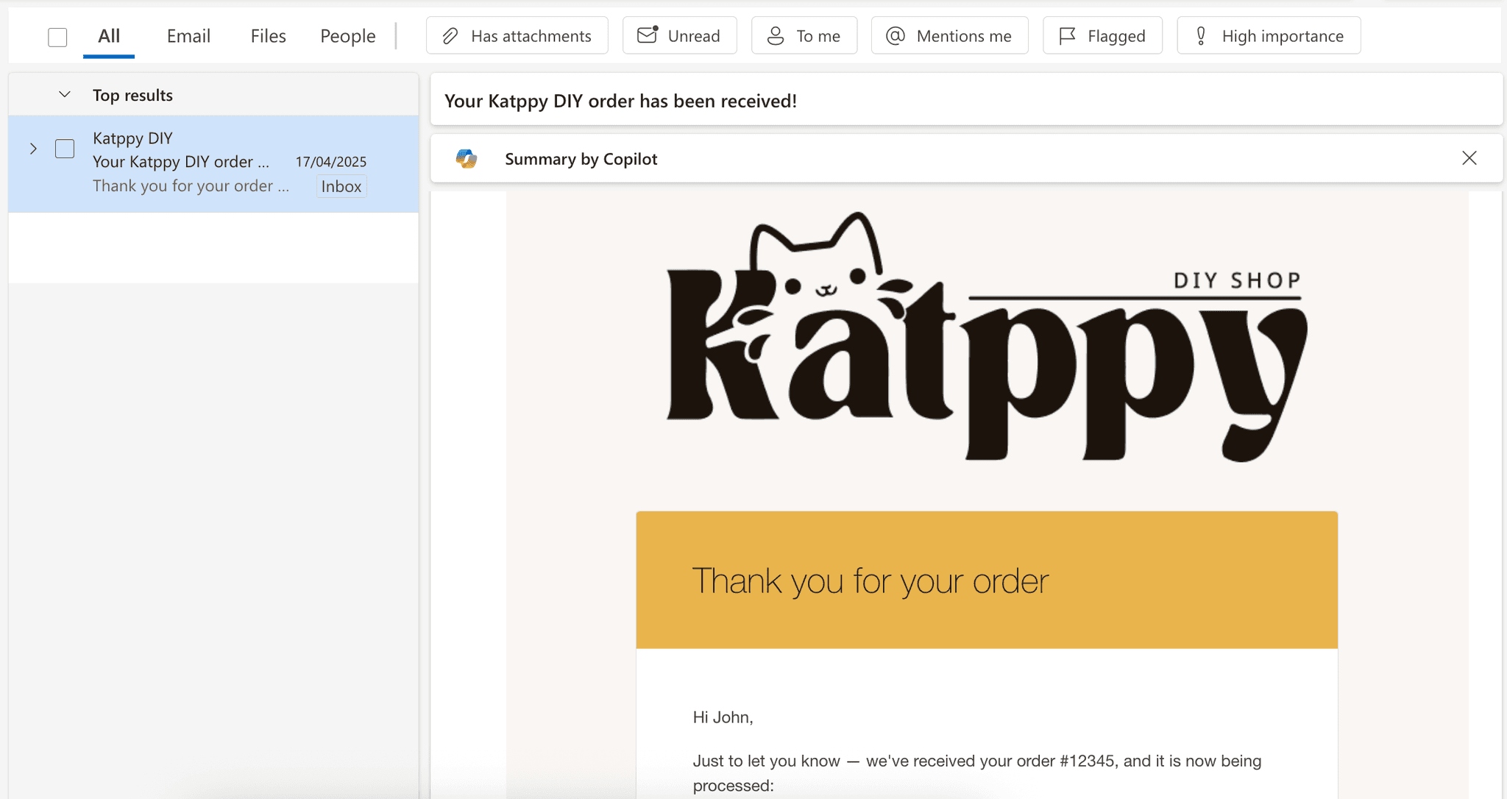
Task: Check the Katppy DIY email checkbox
Action: click(x=65, y=148)
